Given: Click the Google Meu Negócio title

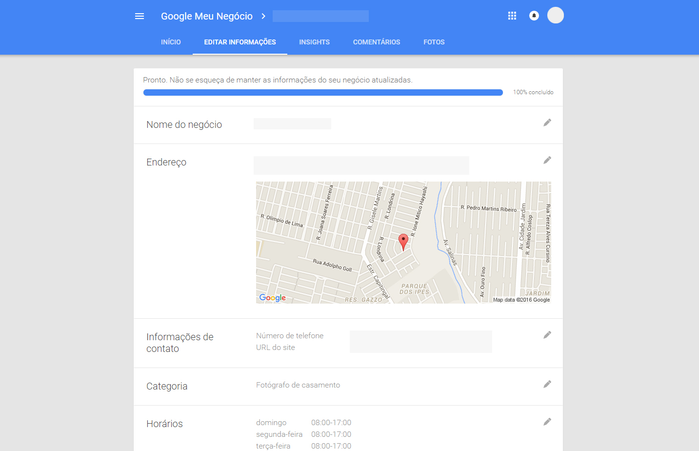Looking at the screenshot, I should click(207, 16).
